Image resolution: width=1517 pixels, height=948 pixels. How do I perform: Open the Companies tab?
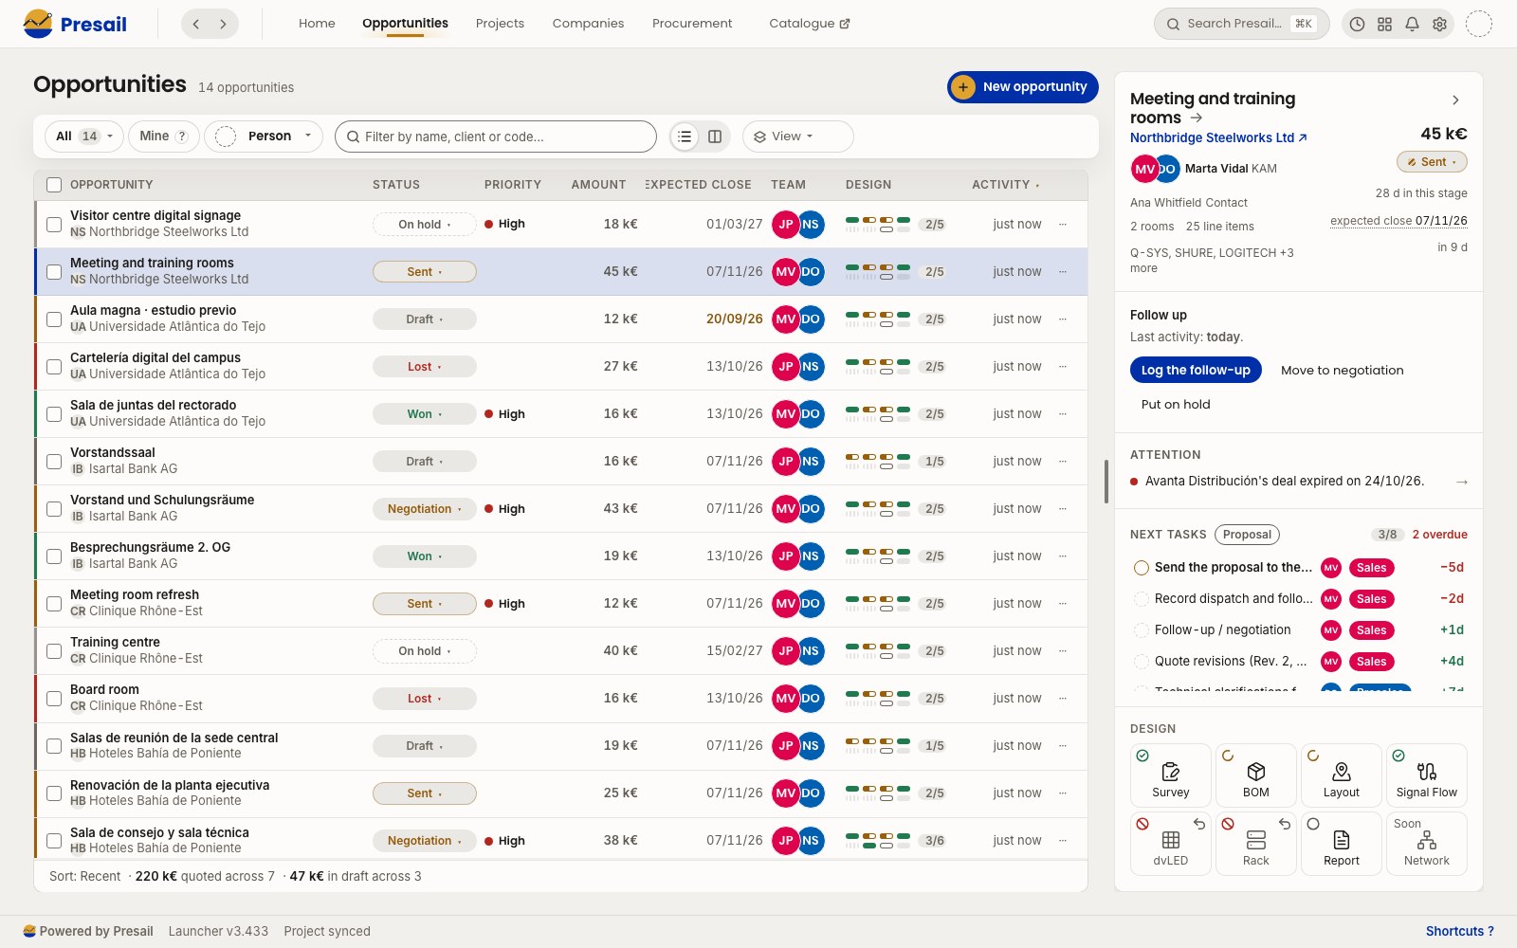(588, 24)
